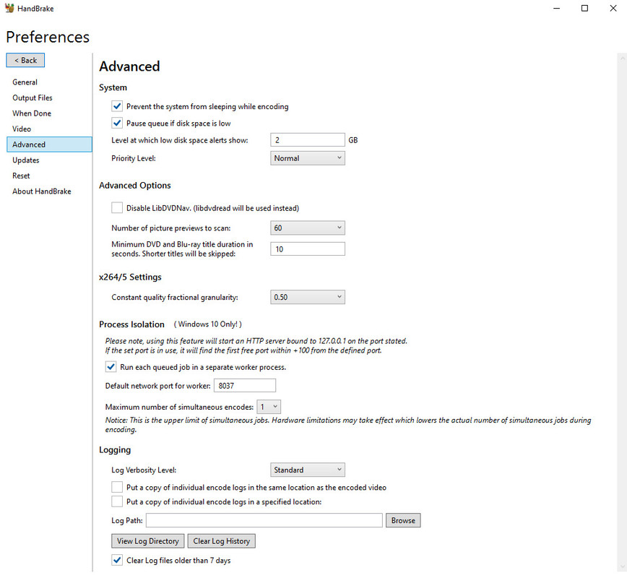Open Constant quality fractional granularity dropdown
627x578 pixels.
[x=308, y=297]
